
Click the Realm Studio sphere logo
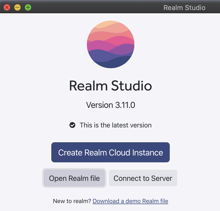111,44
